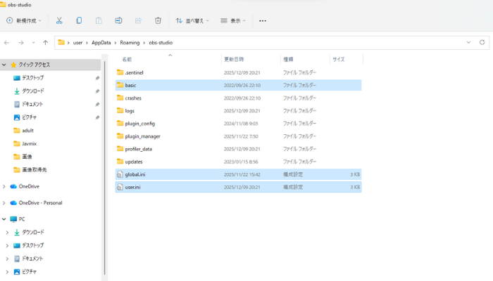Click the AppData breadcrumb segment
The width and height of the screenshot is (493, 281).
click(101, 43)
